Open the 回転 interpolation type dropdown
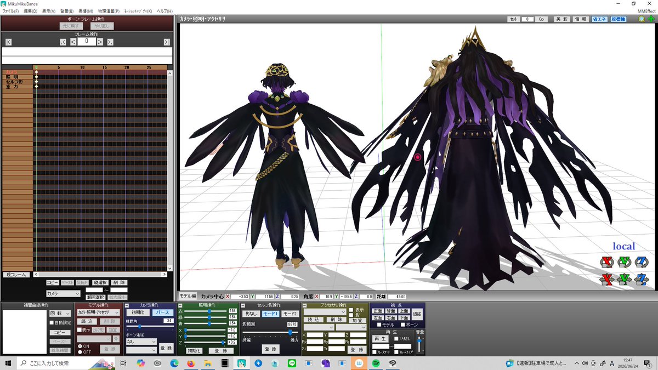Image resolution: width=658 pixels, height=370 pixels. (x=60, y=314)
